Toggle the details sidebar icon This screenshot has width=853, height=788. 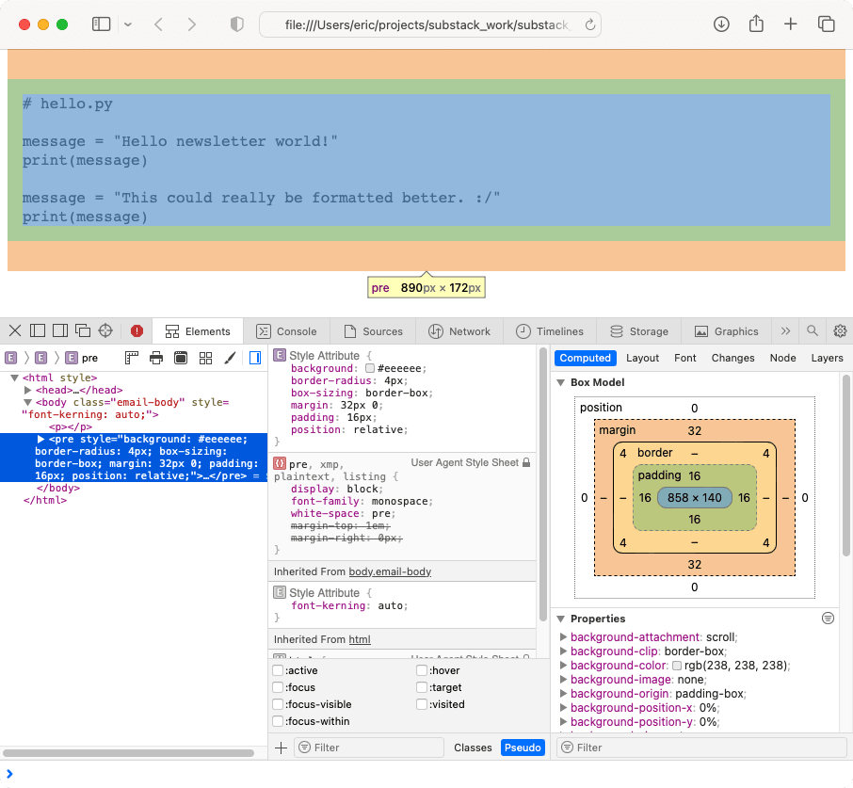click(x=254, y=358)
